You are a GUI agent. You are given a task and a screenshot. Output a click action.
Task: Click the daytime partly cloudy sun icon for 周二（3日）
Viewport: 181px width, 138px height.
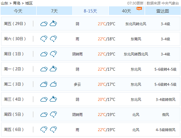(x=44, y=84)
